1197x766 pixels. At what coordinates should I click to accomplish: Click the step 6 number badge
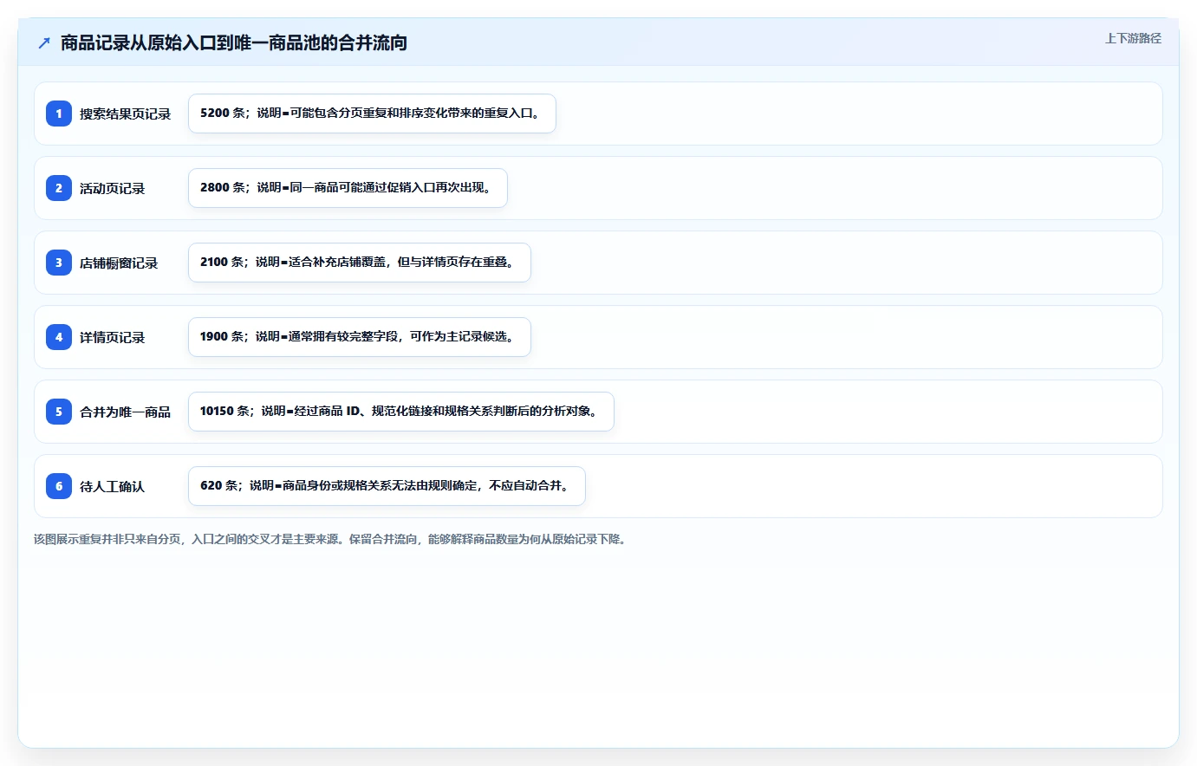point(59,486)
